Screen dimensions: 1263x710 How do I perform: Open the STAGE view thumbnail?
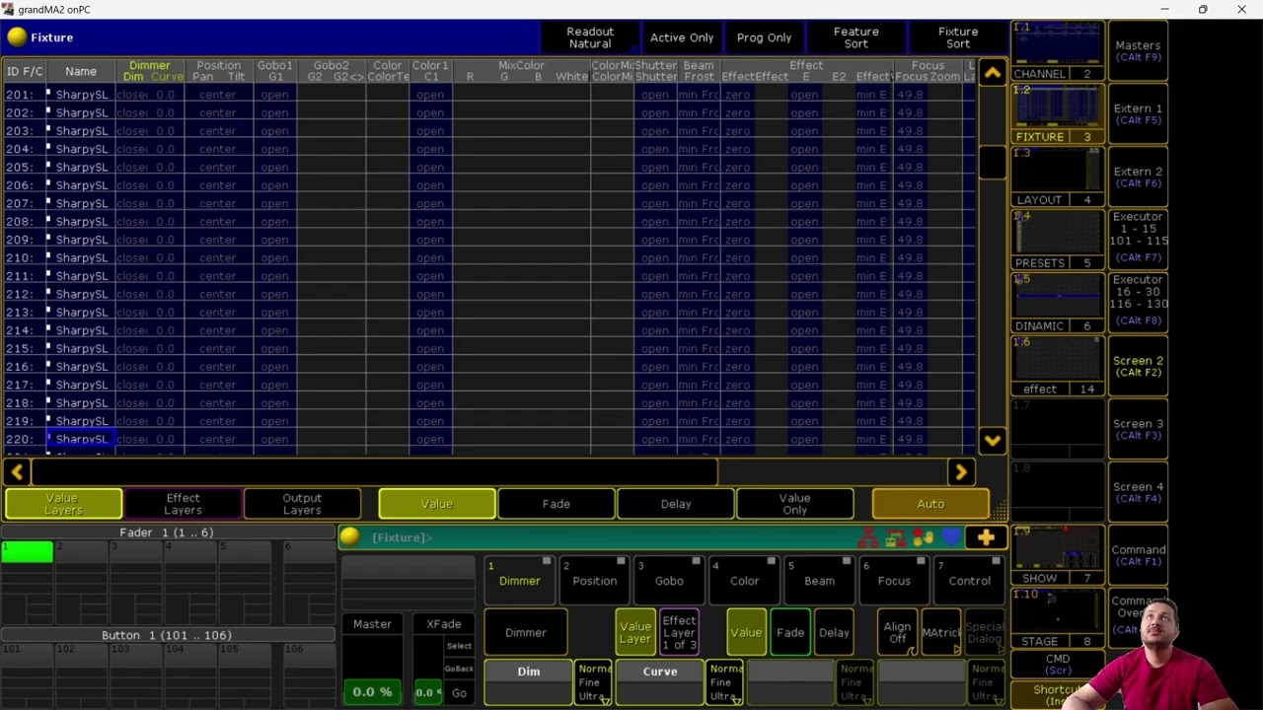click(x=1057, y=620)
